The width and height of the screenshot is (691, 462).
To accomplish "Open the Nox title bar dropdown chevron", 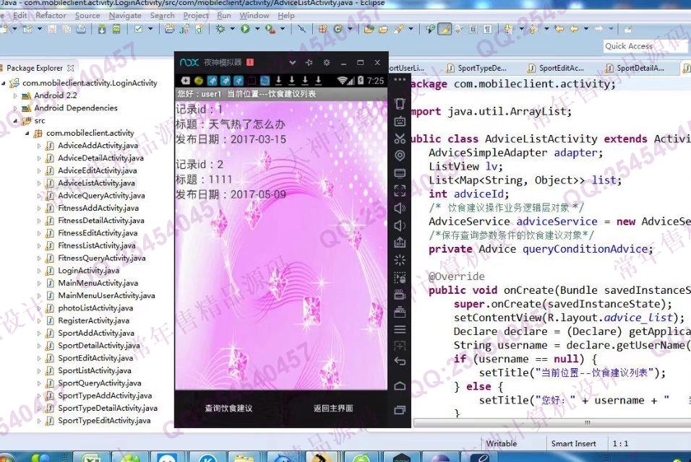I will 292,63.
